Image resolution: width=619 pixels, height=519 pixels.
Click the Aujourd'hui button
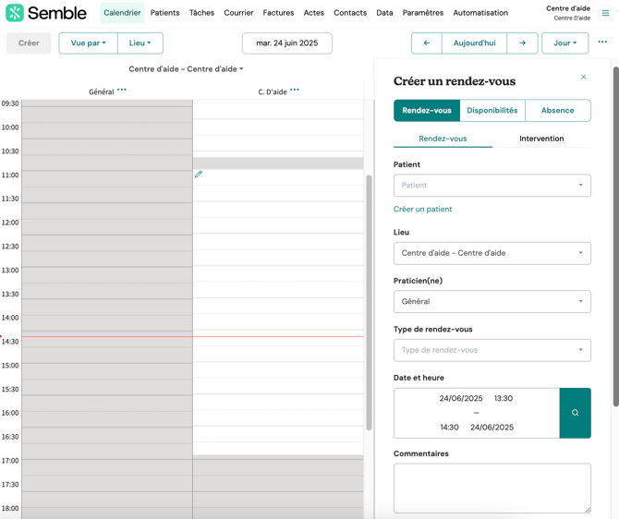[475, 43]
